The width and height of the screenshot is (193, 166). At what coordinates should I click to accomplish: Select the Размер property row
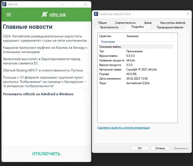click(136, 74)
